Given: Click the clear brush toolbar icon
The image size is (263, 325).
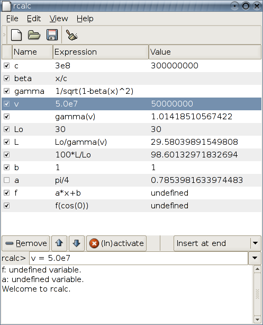Looking at the screenshot, I should coord(71,35).
